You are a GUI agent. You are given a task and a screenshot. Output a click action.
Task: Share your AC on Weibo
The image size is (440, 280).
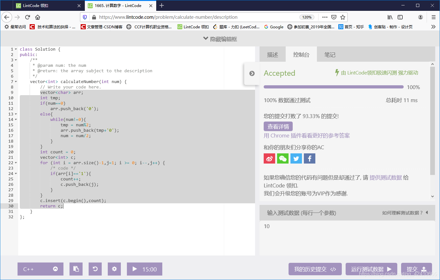click(x=269, y=158)
